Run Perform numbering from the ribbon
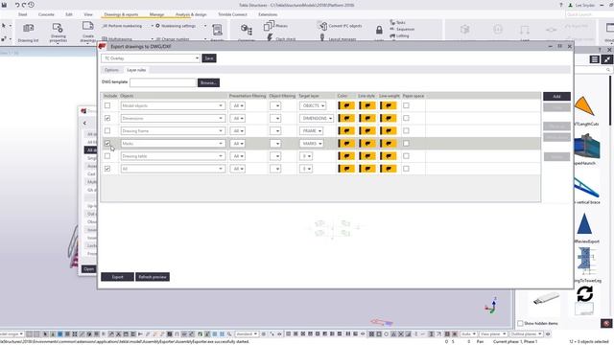This screenshot has width=614, height=345. (122, 26)
